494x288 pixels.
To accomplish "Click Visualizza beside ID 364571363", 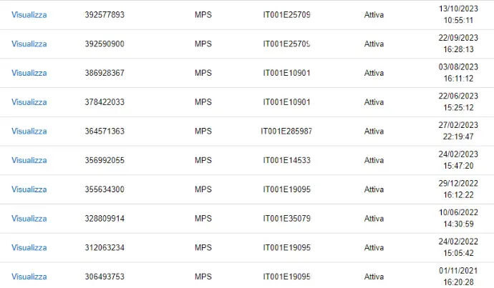I will (29, 131).
